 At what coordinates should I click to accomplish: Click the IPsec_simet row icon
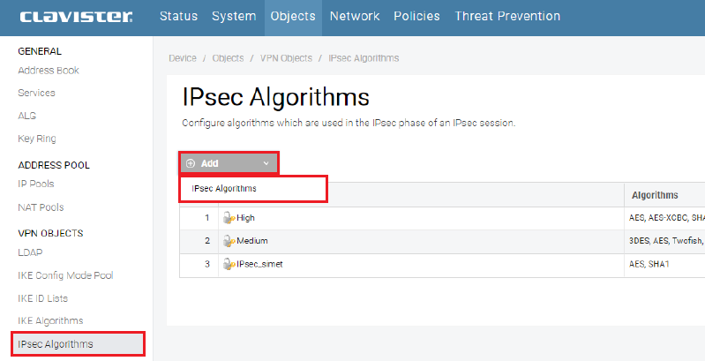[229, 263]
